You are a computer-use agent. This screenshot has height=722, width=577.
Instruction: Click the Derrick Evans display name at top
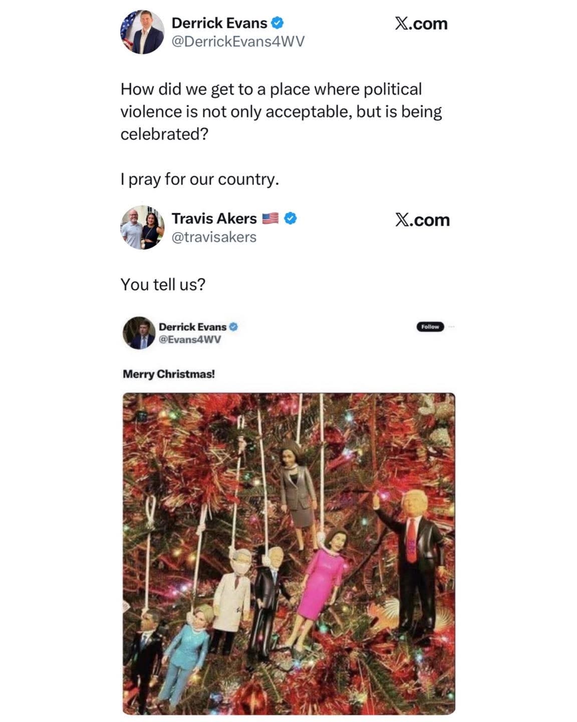tap(219, 23)
